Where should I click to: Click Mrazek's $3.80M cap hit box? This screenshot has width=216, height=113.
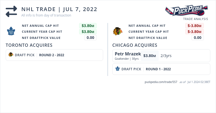(x=150, y=56)
